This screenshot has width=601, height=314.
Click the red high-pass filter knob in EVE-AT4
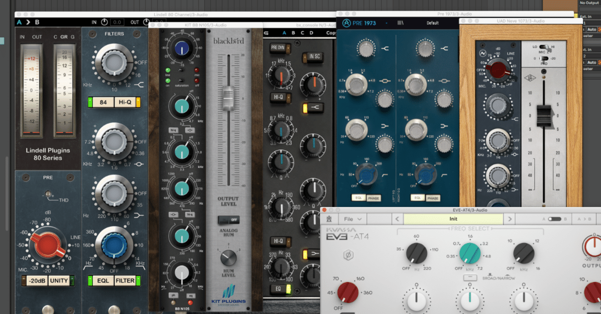(348, 292)
